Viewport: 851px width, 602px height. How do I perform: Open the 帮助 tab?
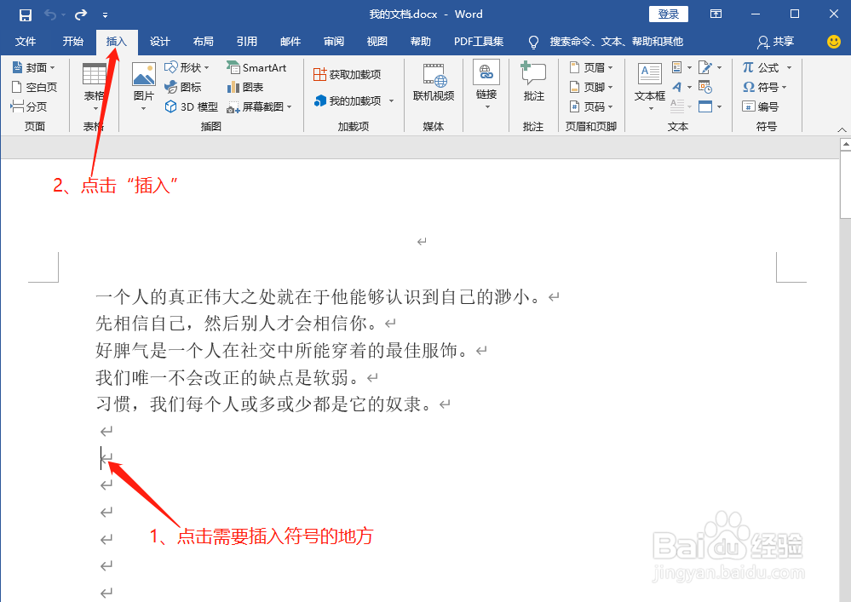pos(421,42)
